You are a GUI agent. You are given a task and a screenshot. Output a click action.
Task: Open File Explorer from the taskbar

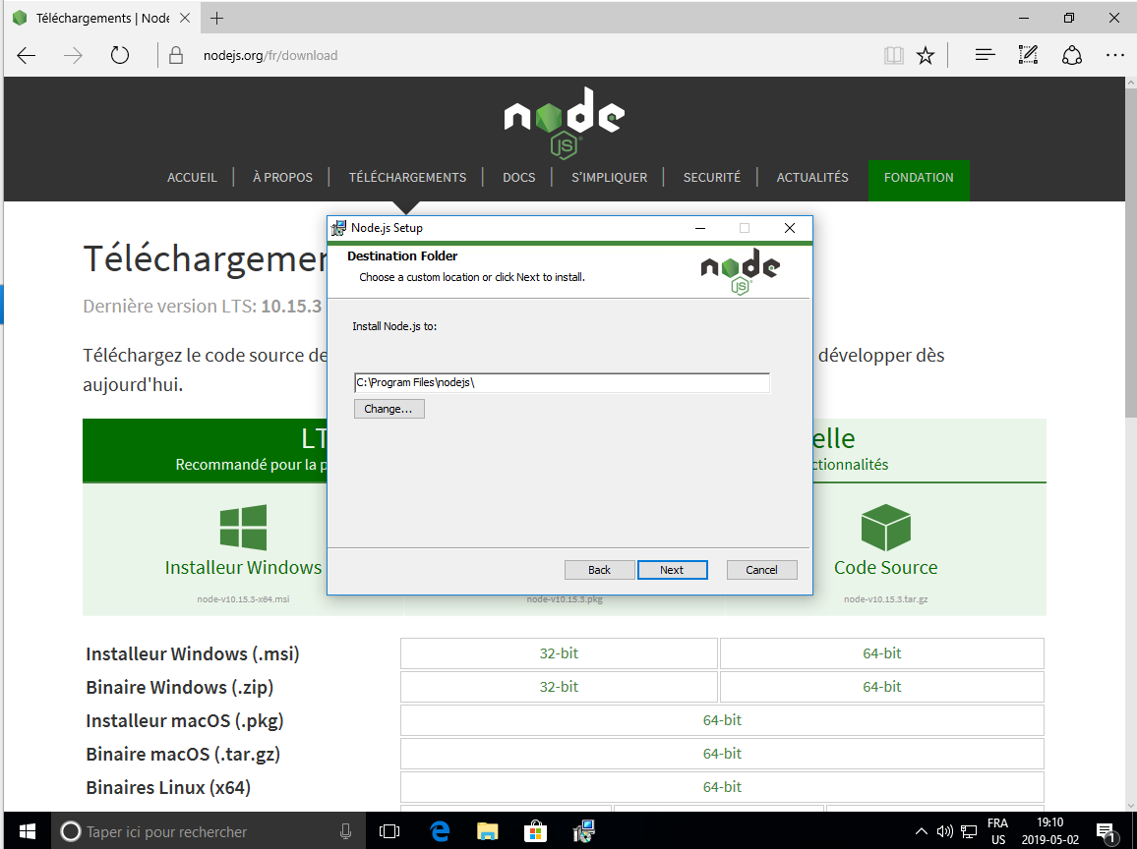tap(488, 831)
